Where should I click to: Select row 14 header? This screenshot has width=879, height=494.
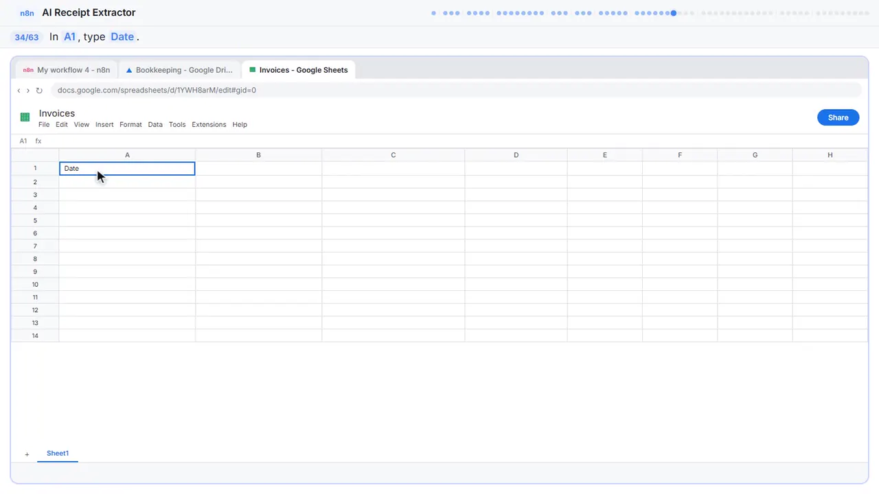[x=35, y=336]
